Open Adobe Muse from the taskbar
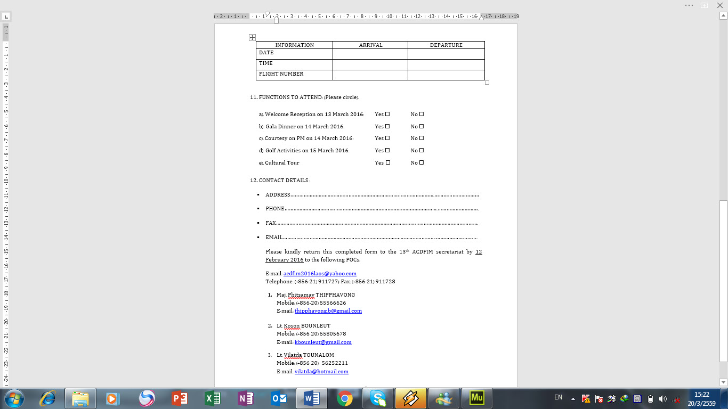728x409 pixels. click(x=477, y=398)
